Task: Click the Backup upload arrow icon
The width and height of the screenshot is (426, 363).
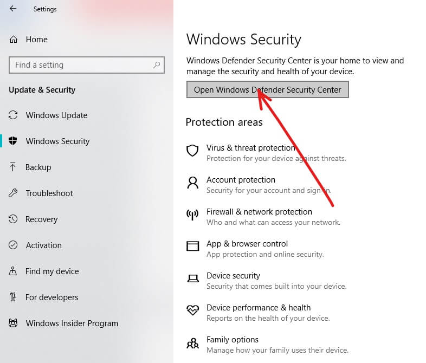Action: (14, 167)
